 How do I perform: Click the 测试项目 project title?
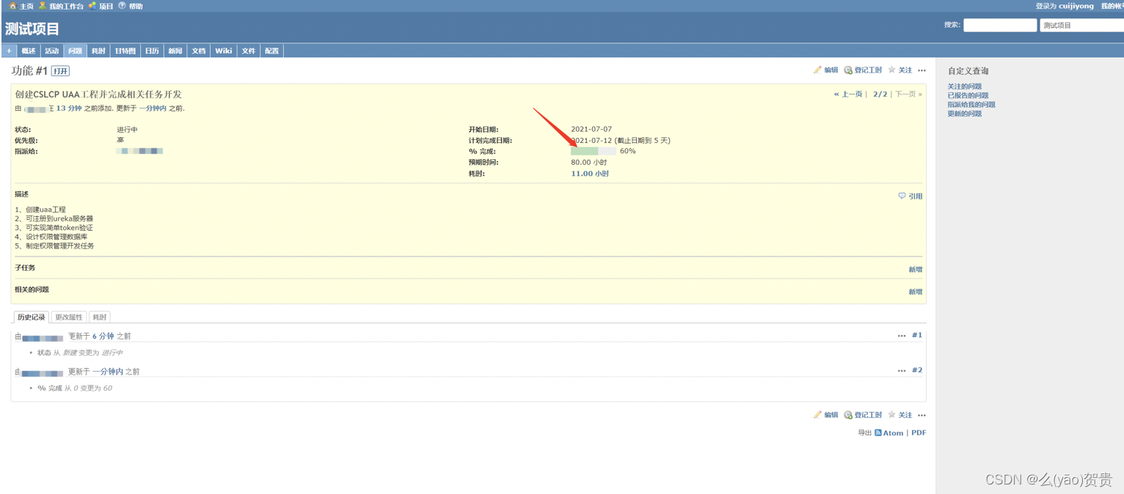pyautogui.click(x=32, y=29)
